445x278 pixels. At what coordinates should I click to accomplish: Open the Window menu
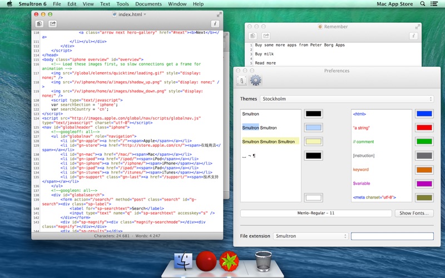click(177, 4)
